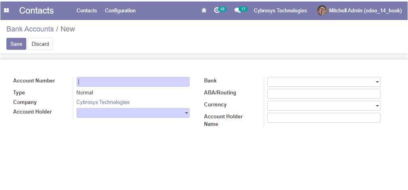Save the new bank account

tap(16, 44)
